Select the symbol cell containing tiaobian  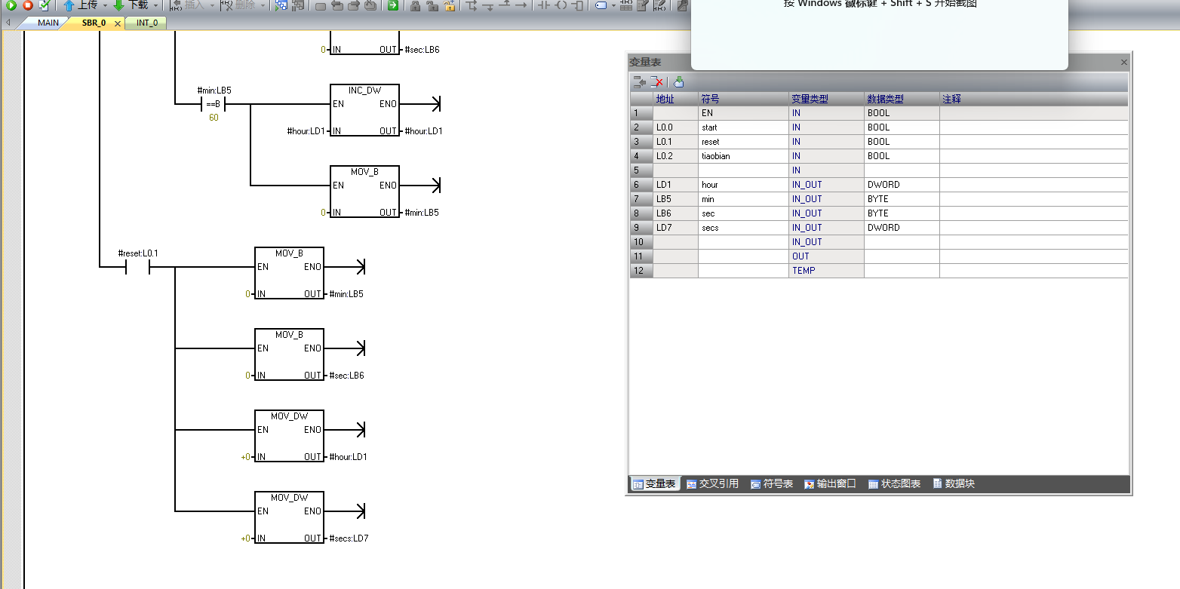742,156
